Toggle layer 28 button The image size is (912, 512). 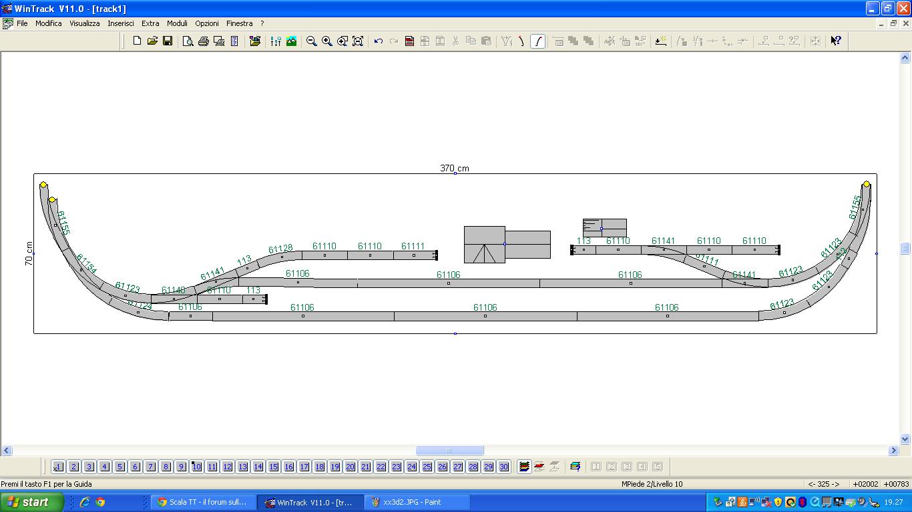473,467
